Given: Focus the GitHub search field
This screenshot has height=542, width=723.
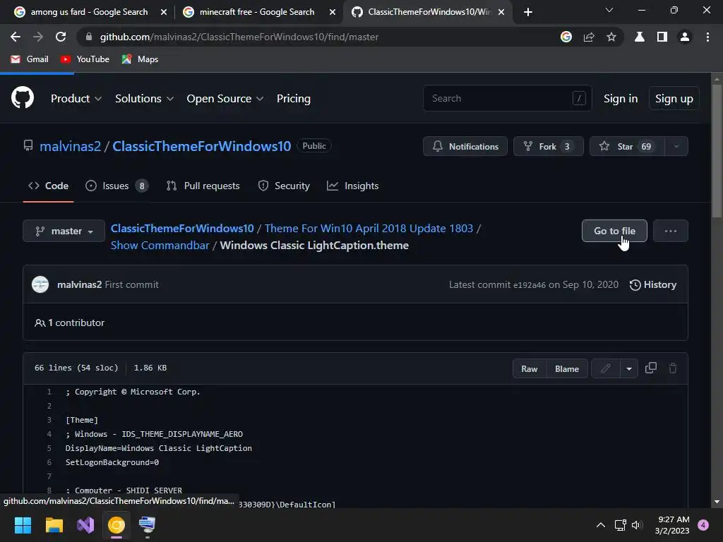Looking at the screenshot, I should tap(507, 98).
